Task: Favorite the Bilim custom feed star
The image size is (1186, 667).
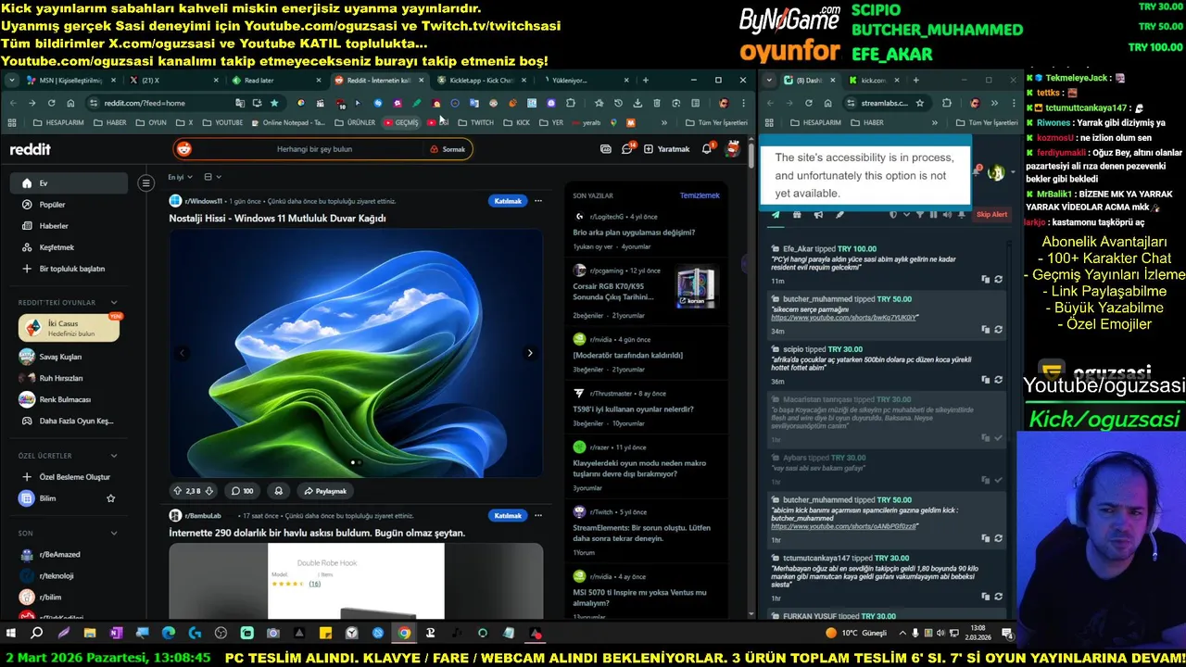Action: pyautogui.click(x=110, y=498)
